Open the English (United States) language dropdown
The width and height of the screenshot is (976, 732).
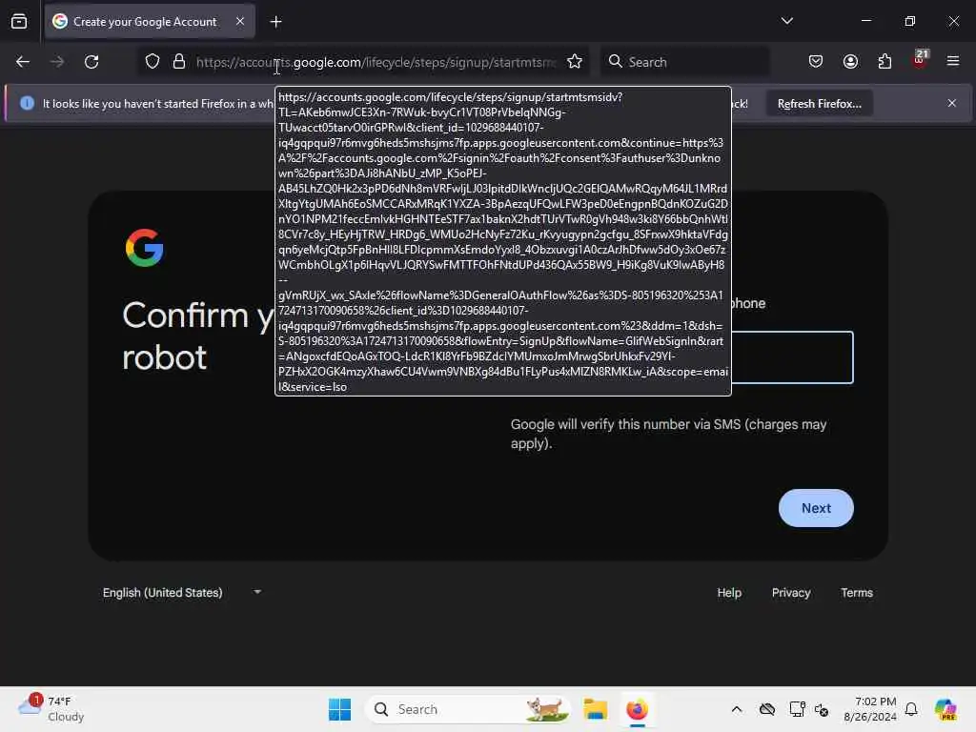tap(182, 593)
